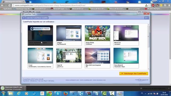Click Télécharger des CustoPacks button
The image size is (171, 96).
coord(134,74)
